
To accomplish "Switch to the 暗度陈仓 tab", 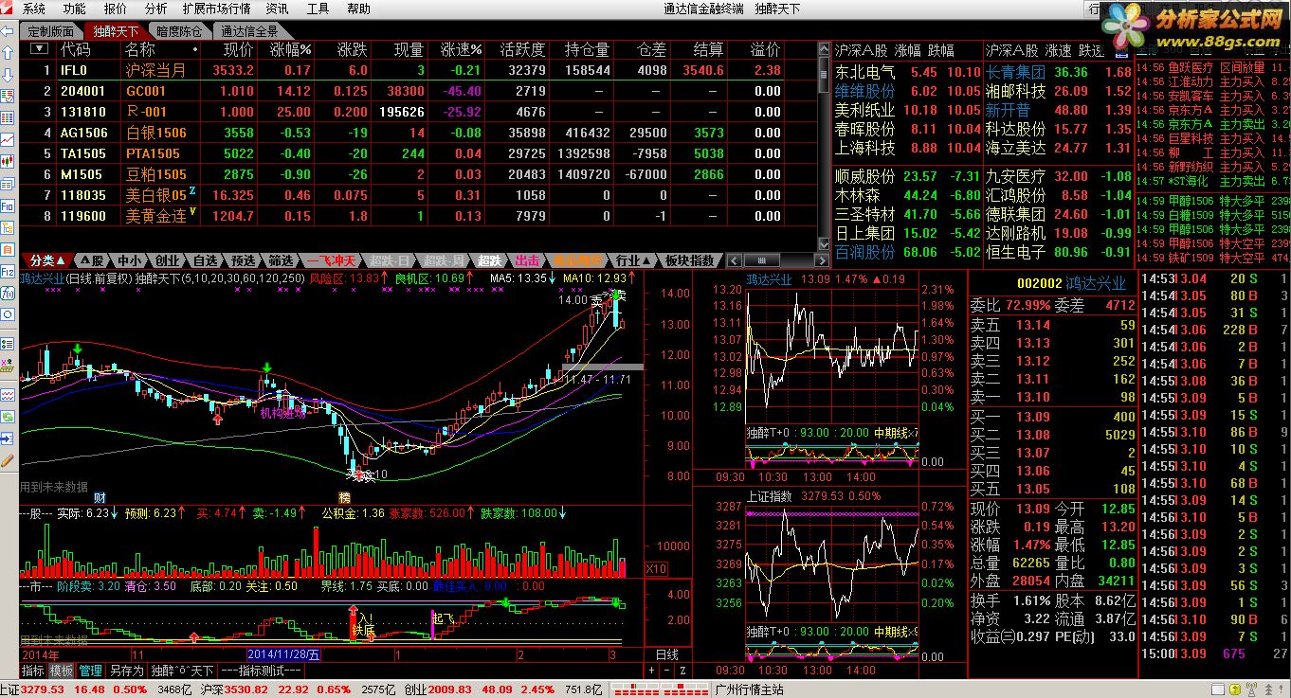I will (179, 31).
